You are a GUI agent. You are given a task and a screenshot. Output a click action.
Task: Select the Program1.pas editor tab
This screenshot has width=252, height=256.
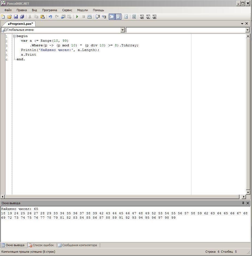[20, 24]
